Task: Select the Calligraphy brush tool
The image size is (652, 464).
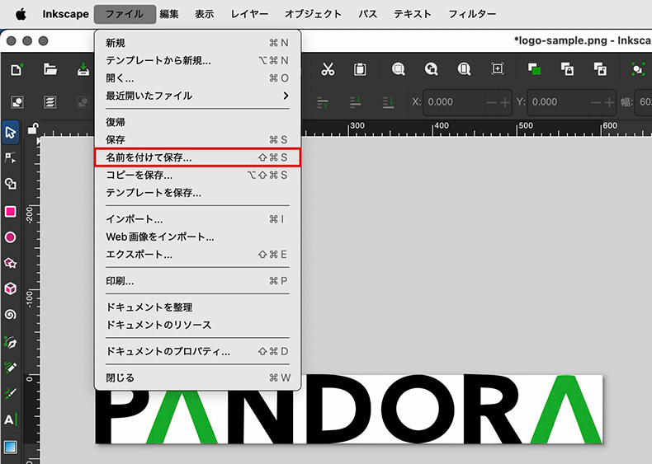Action: (11, 393)
